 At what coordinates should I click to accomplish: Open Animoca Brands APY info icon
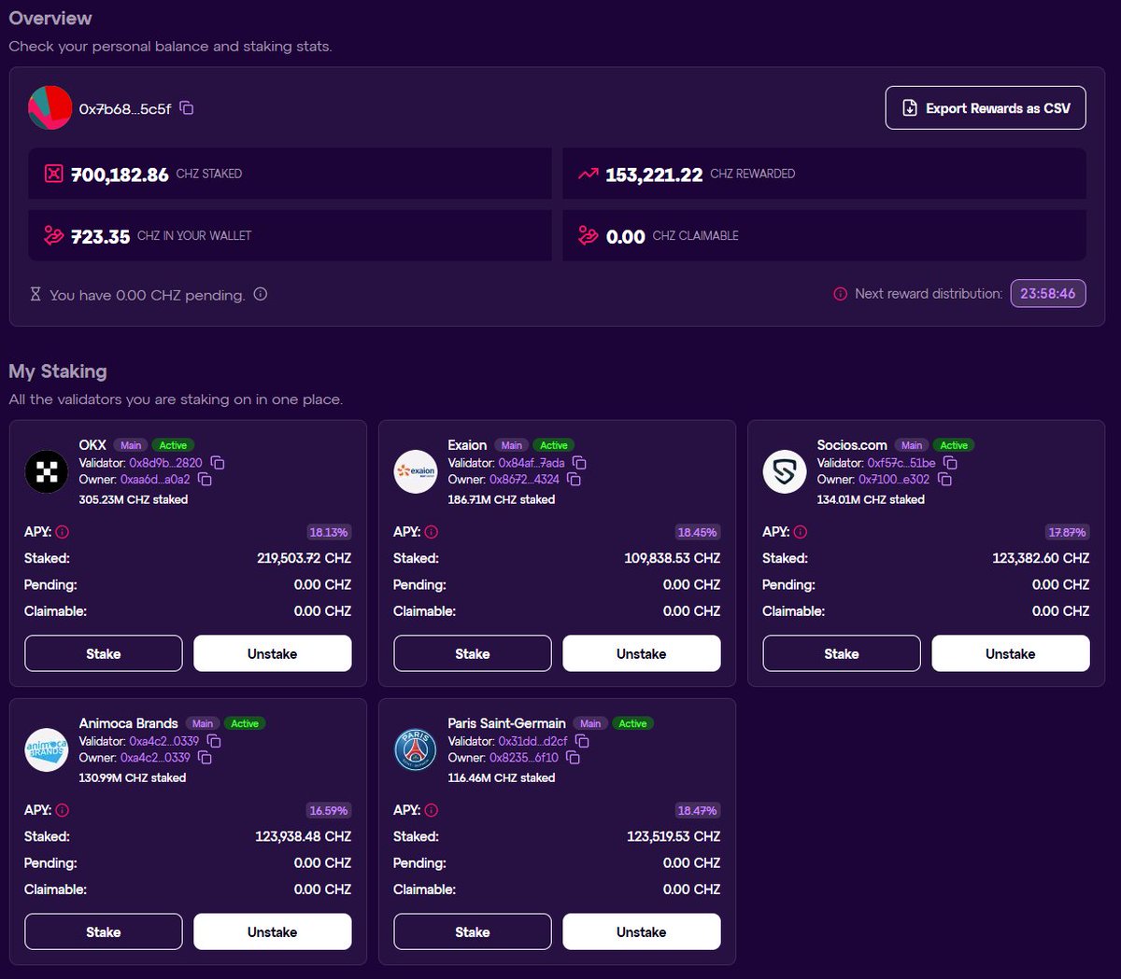[63, 810]
